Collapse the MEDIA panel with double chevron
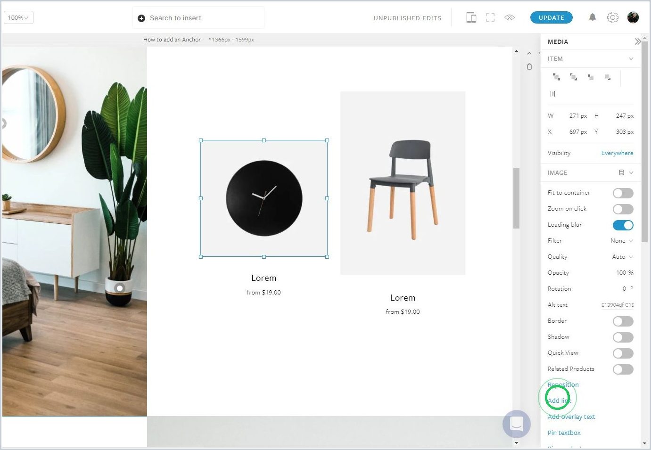Screen dimensions: 651x450 [637, 41]
